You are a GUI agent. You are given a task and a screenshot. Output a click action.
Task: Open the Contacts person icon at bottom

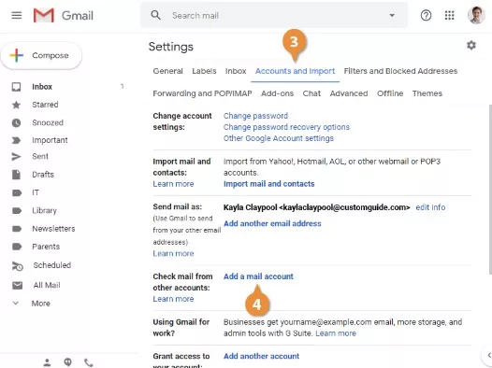[47, 362]
